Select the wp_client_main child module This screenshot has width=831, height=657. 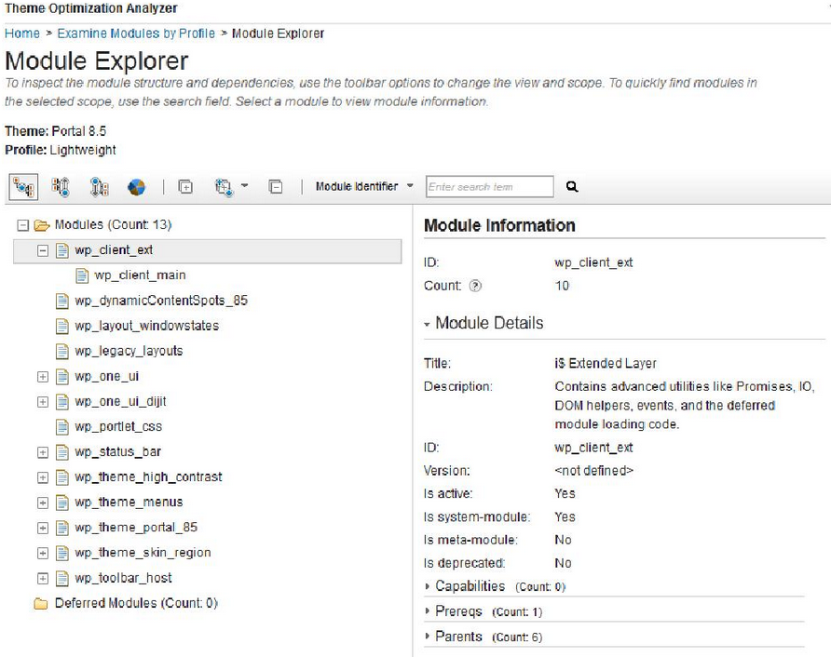140,275
